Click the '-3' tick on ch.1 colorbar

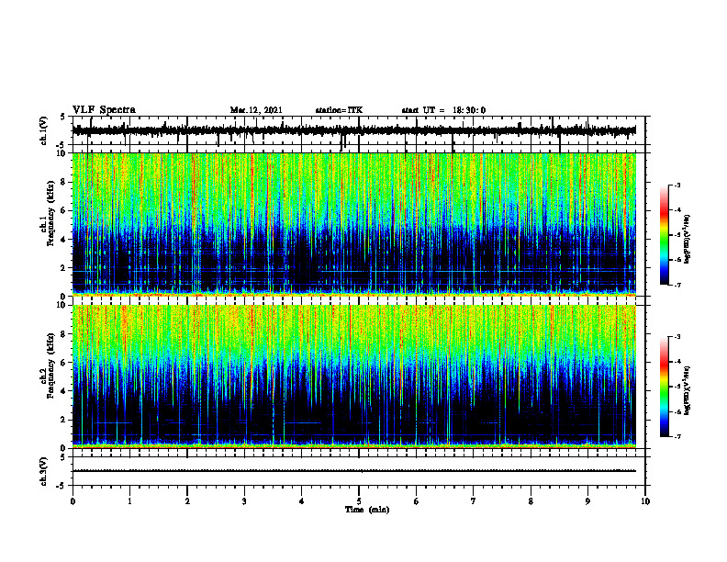677,185
